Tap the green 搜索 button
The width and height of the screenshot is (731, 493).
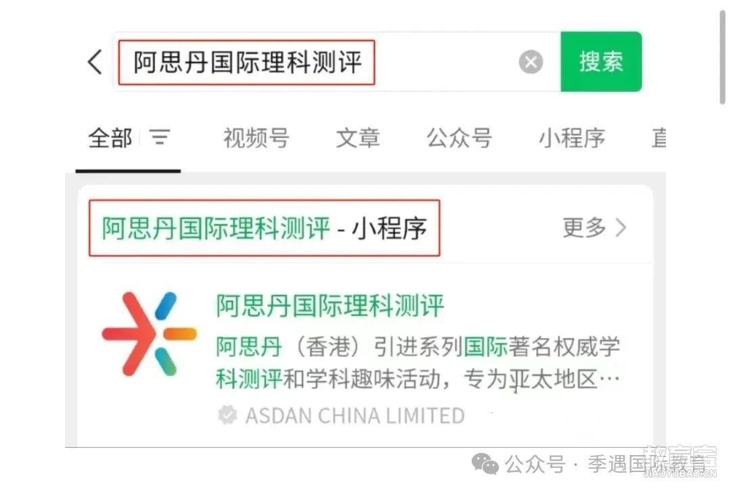601,62
